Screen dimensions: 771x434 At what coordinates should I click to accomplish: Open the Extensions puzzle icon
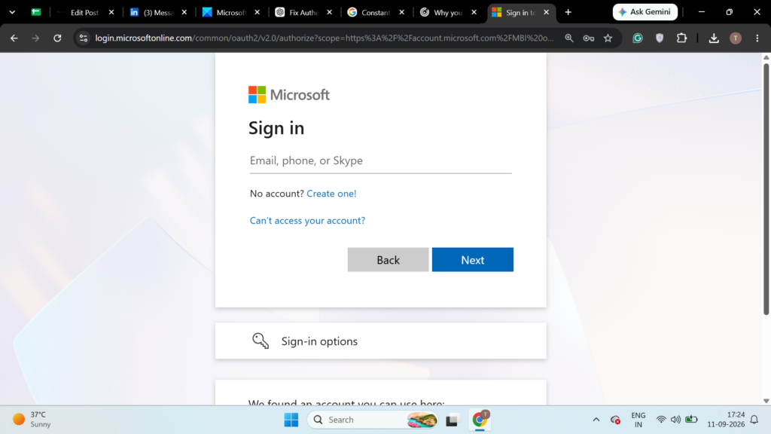point(681,38)
